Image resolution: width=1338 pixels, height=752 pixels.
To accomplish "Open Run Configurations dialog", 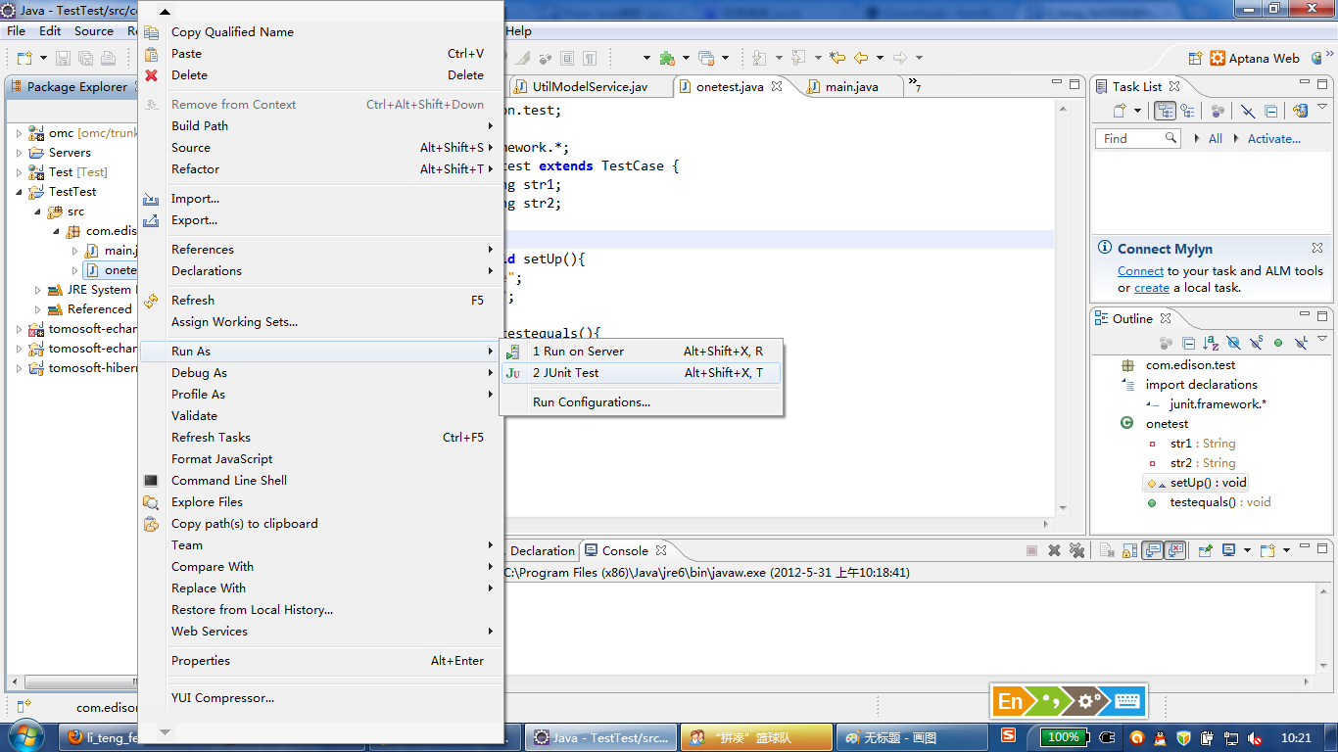I will point(591,402).
